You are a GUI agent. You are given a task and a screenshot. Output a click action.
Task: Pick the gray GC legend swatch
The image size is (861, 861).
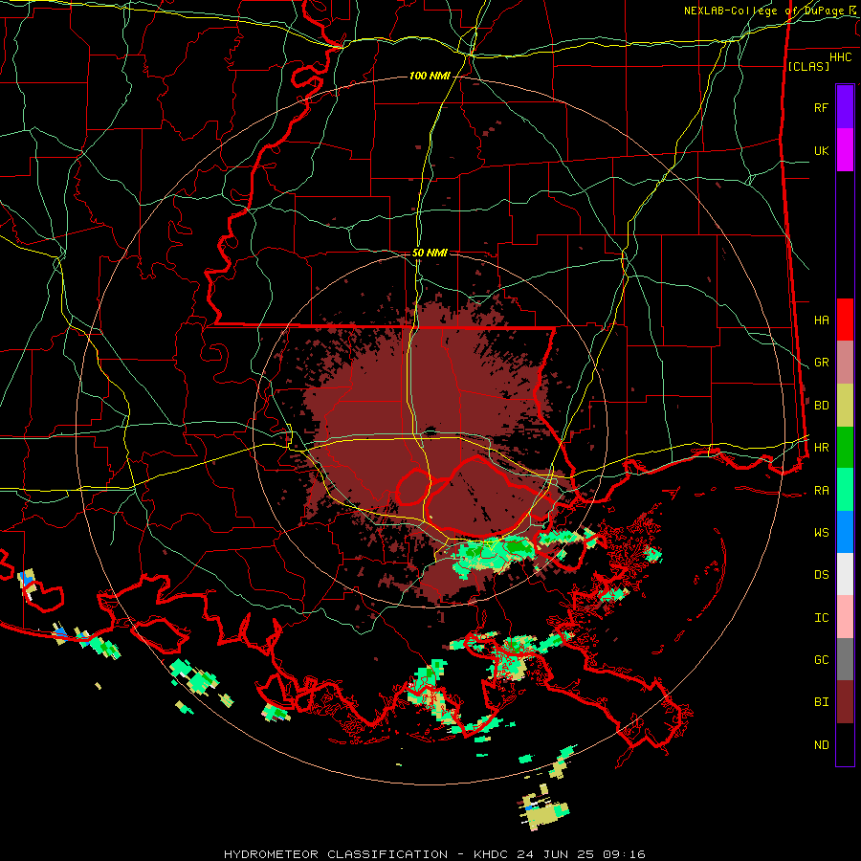click(845, 659)
